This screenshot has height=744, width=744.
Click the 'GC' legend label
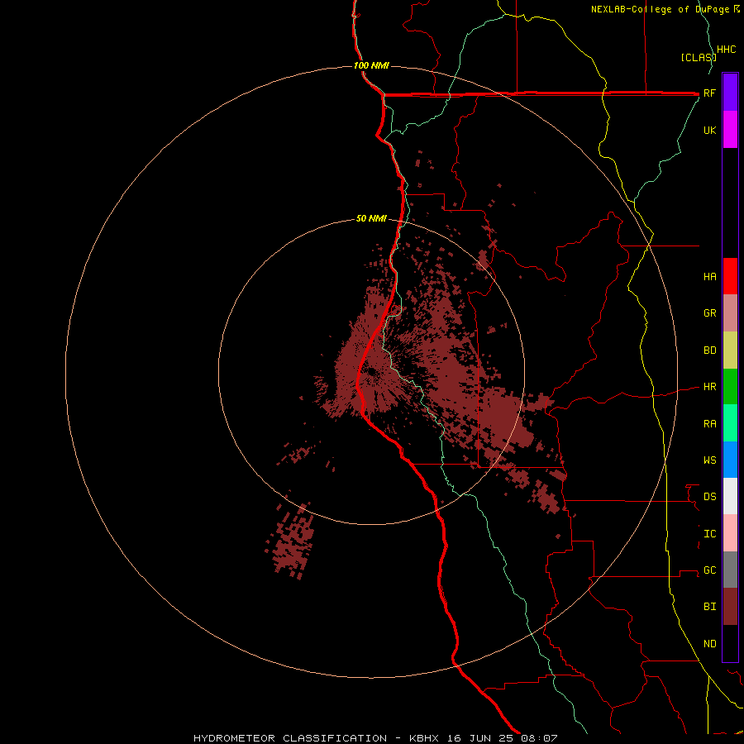pos(709,570)
